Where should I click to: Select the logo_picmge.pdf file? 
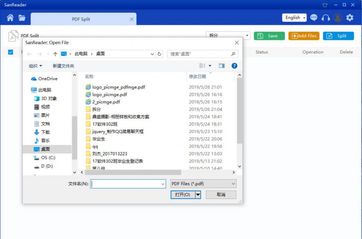click(110, 95)
